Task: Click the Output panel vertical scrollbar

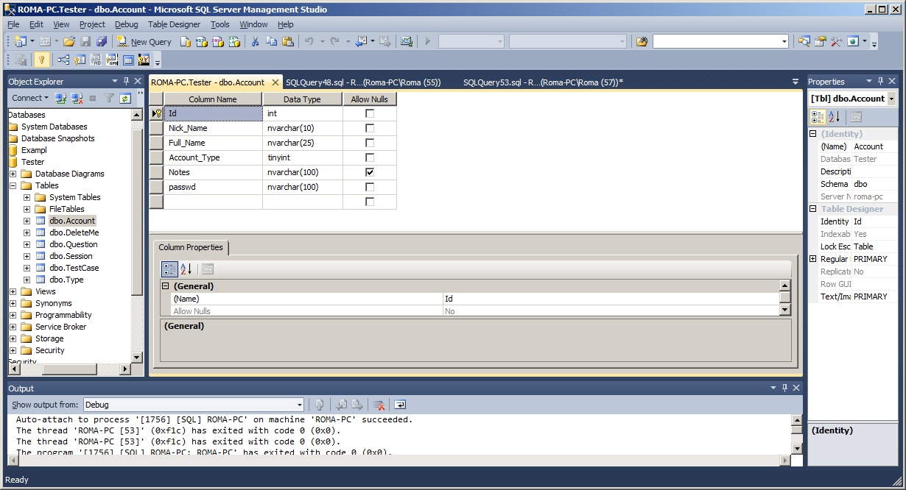Action: pyautogui.click(x=796, y=434)
